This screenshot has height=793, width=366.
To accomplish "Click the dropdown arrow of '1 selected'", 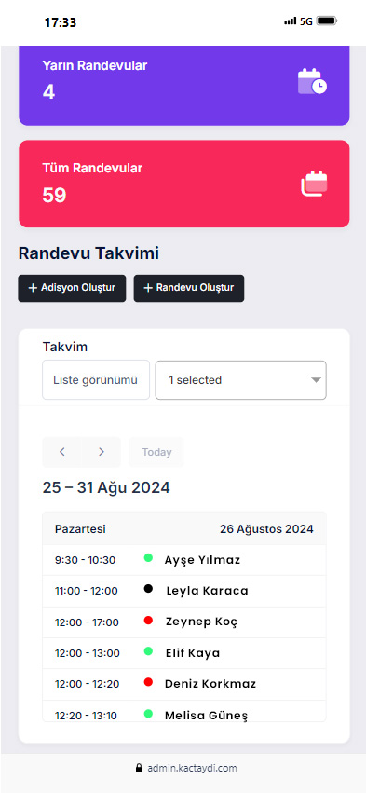I will click(x=316, y=380).
